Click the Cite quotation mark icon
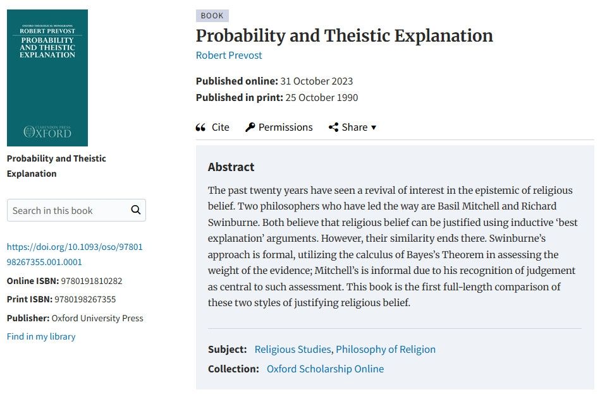Viewport: 600px width, 397px height. point(200,127)
